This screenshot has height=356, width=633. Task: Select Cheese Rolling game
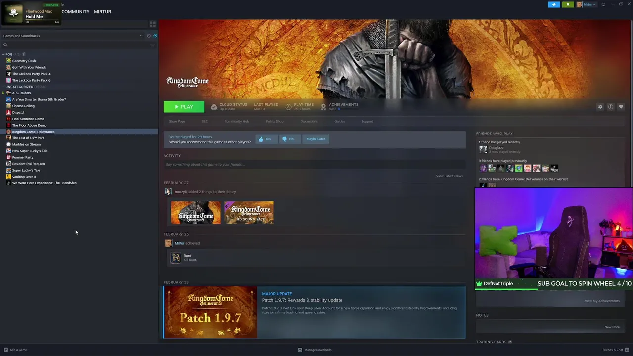pos(23,106)
